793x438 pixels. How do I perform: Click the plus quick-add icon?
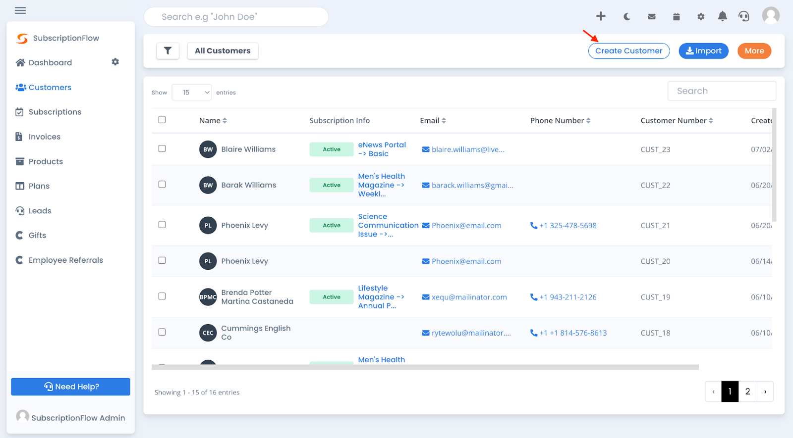(x=601, y=16)
